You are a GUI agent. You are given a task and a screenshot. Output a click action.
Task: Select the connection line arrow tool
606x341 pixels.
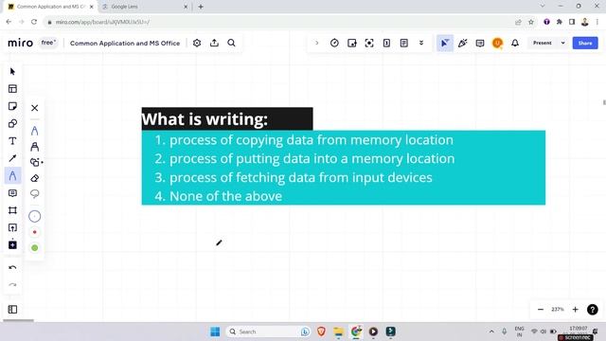pos(12,158)
